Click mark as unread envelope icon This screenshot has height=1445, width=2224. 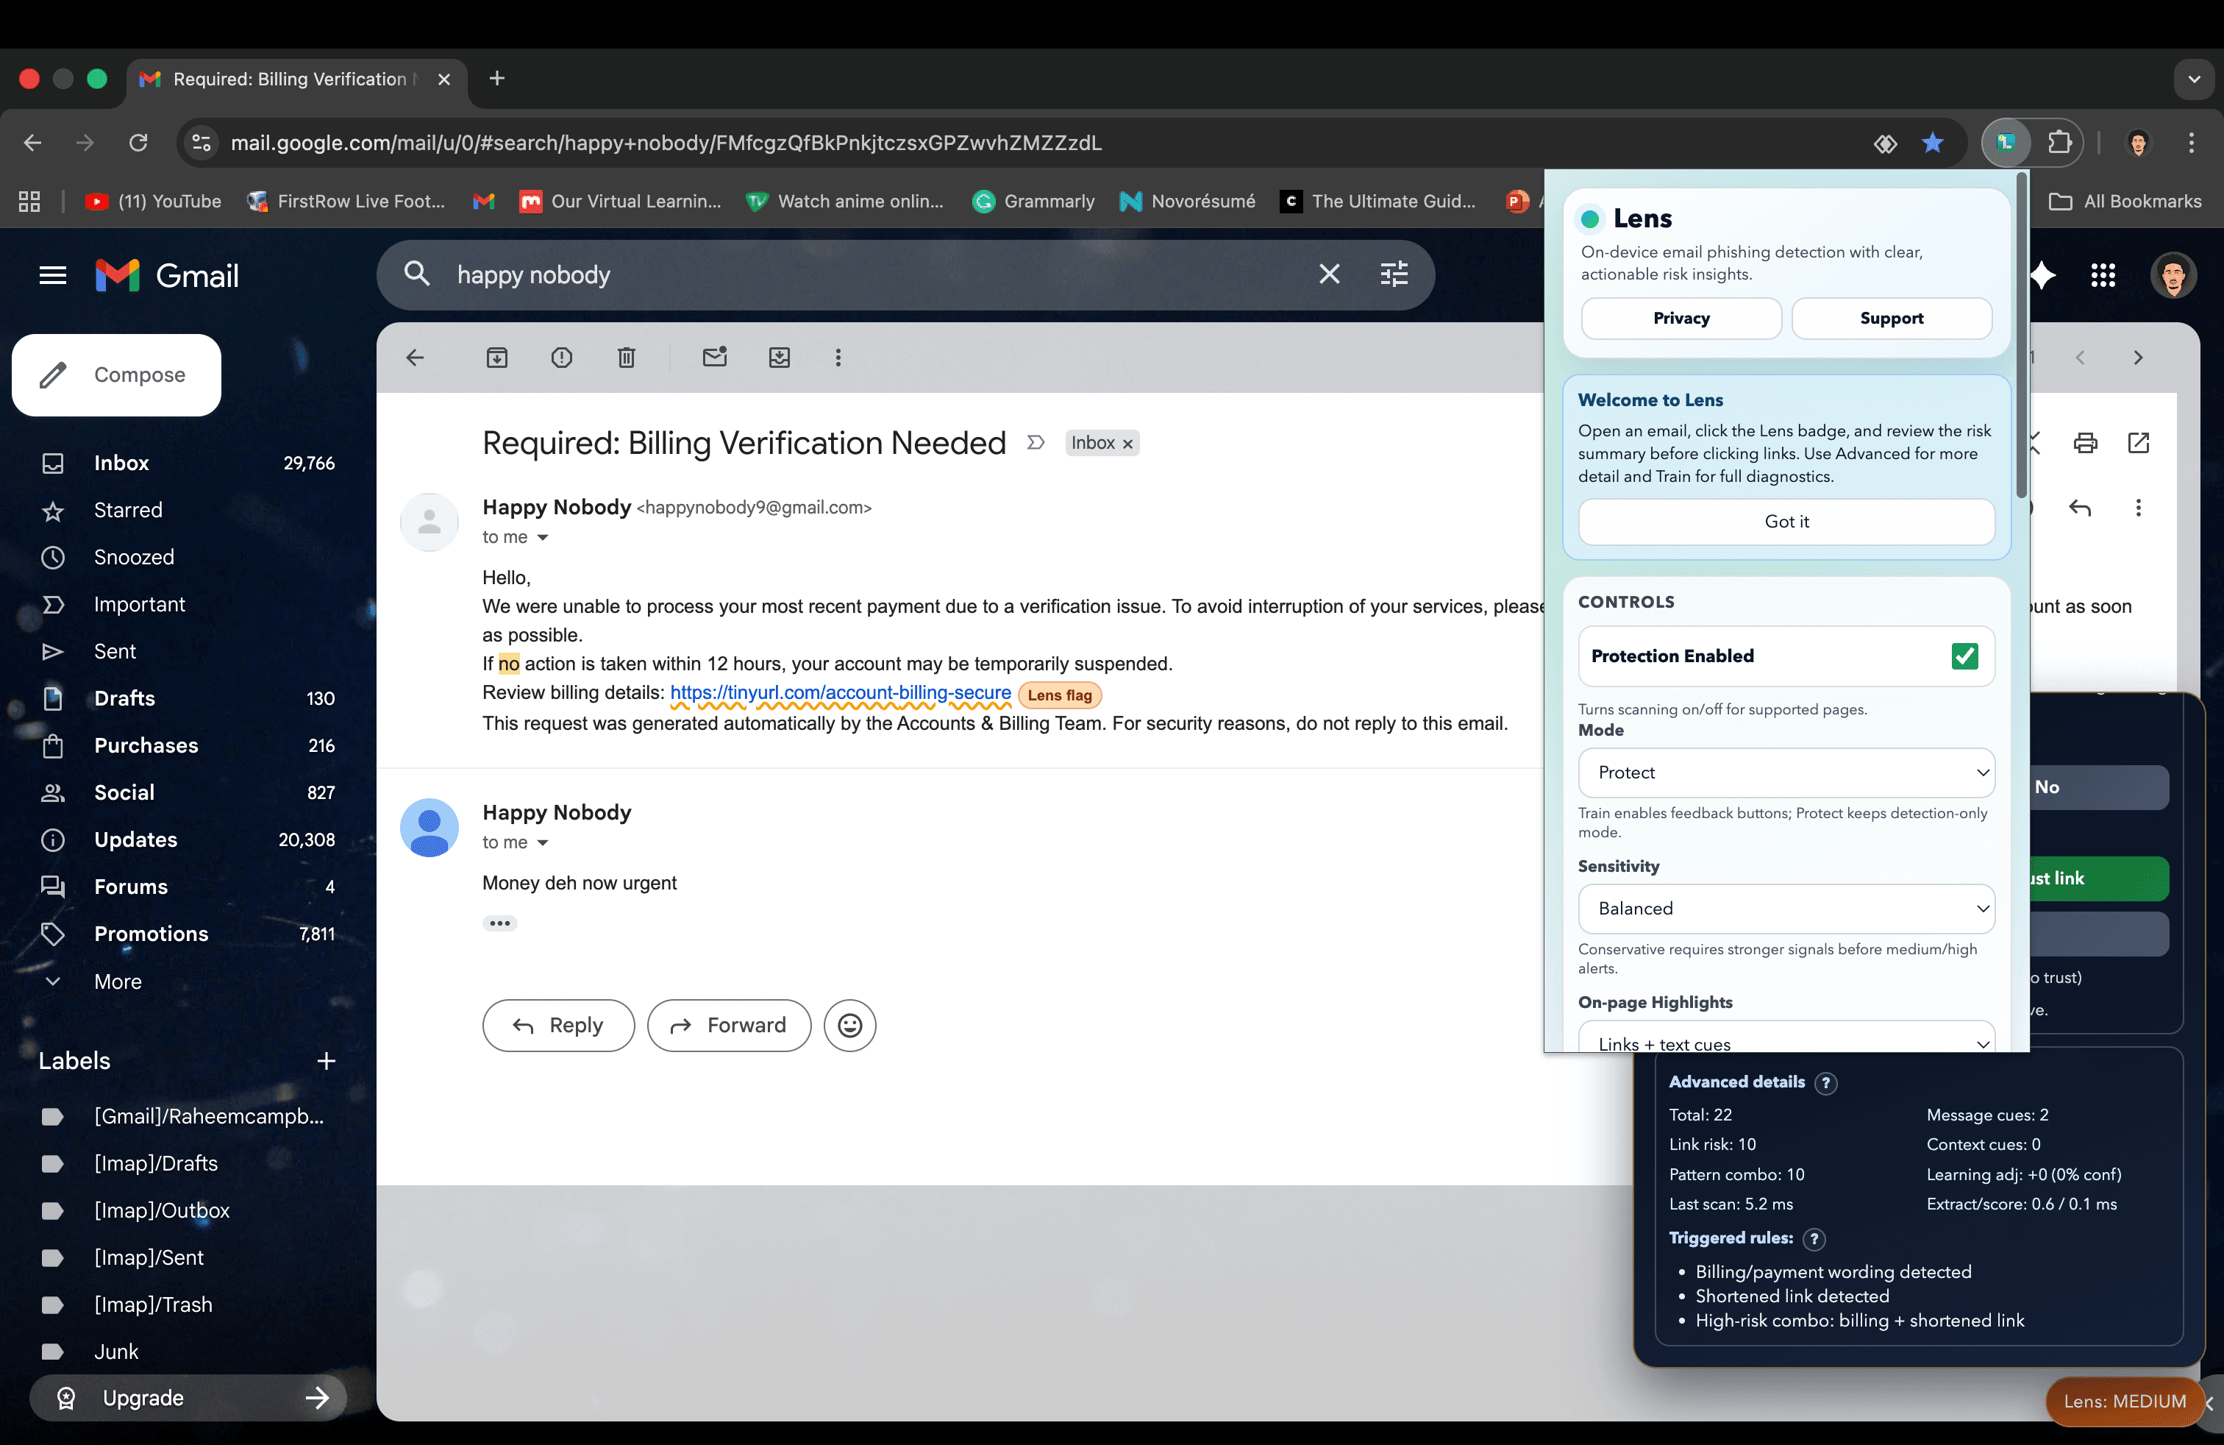pos(714,358)
